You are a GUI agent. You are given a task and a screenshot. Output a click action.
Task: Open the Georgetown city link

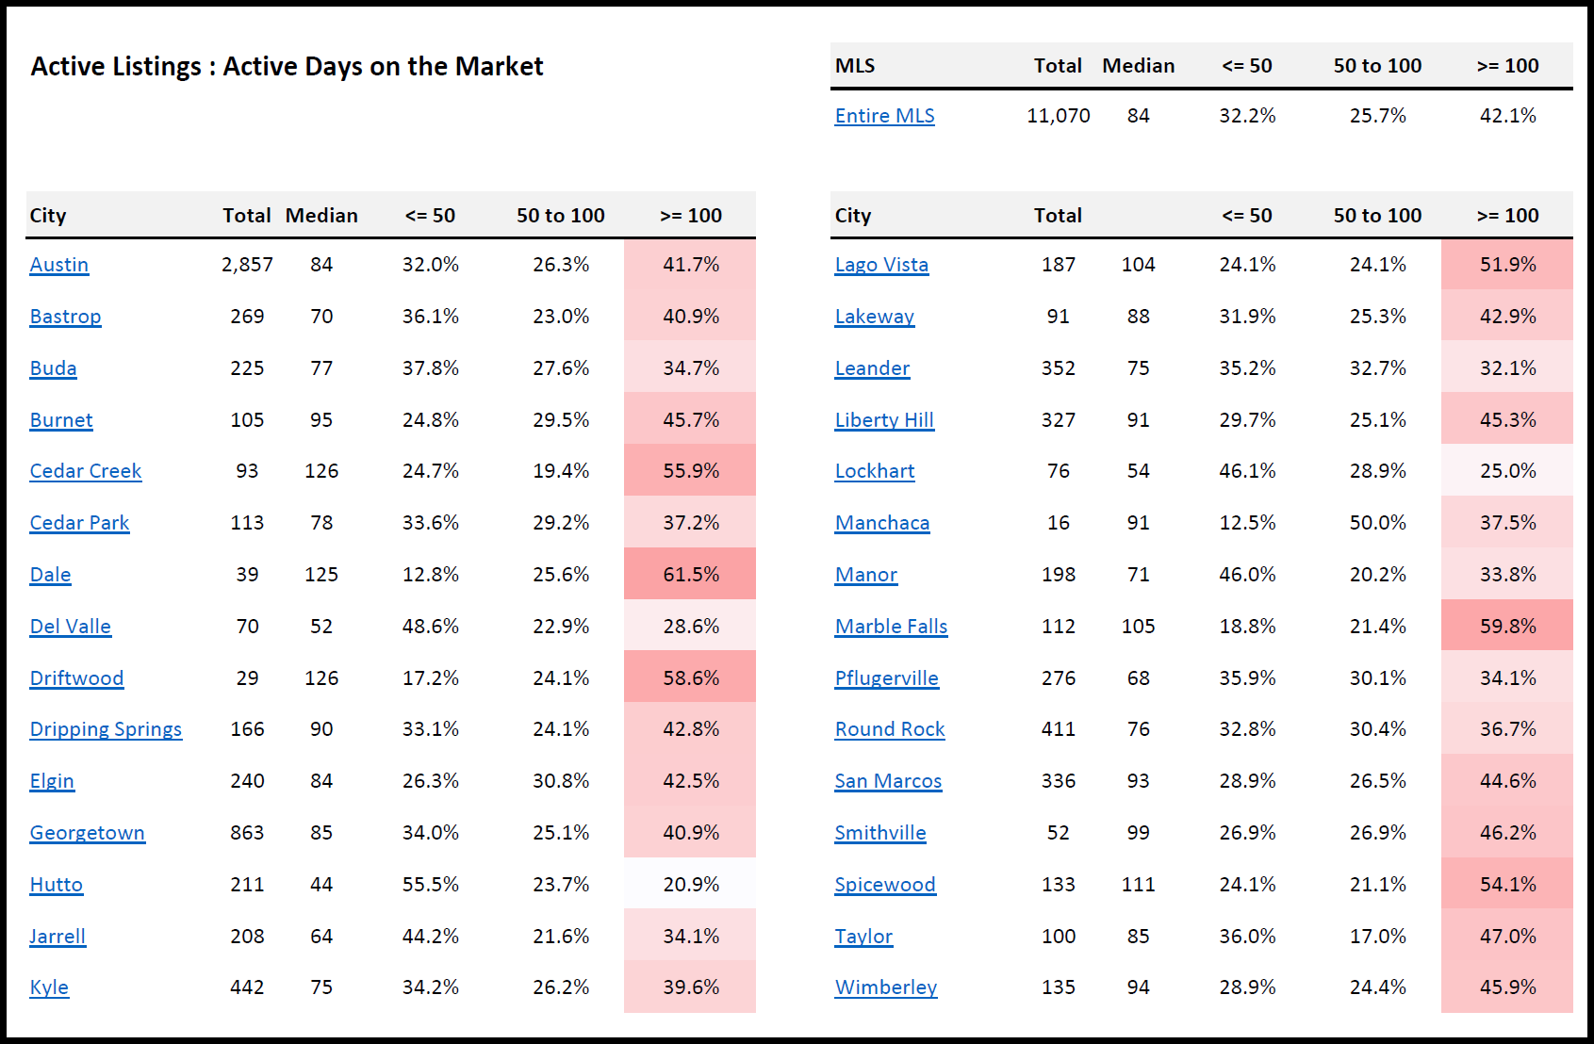tap(88, 833)
